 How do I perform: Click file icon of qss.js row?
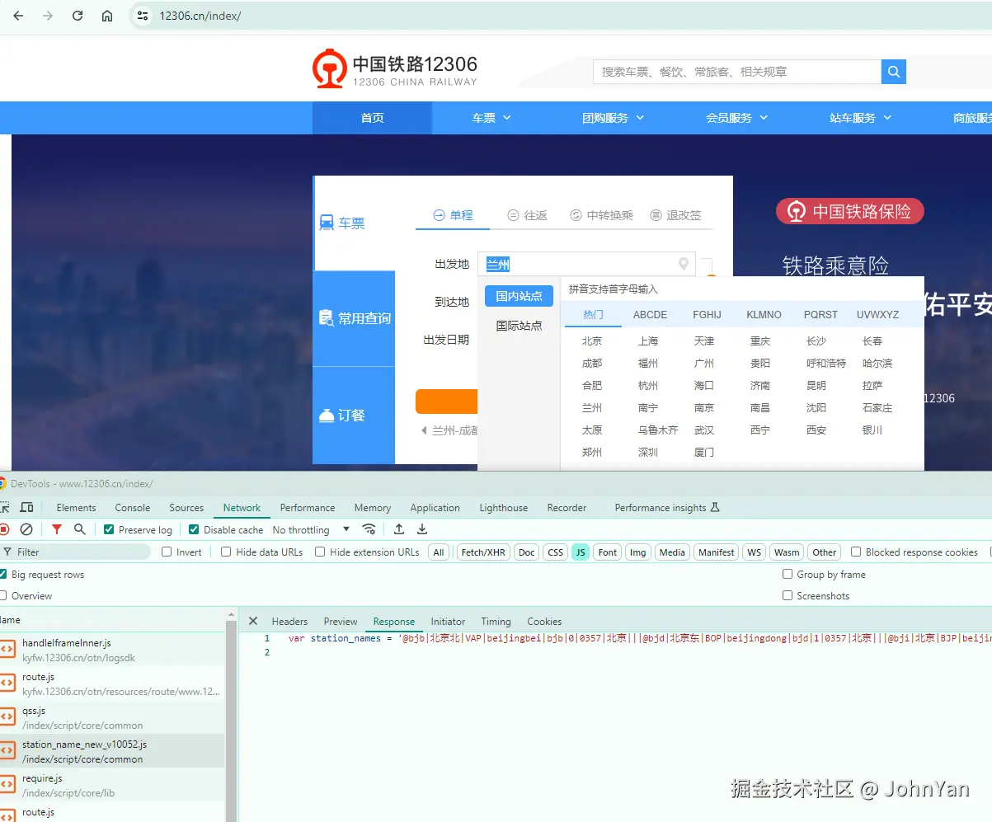[7, 717]
